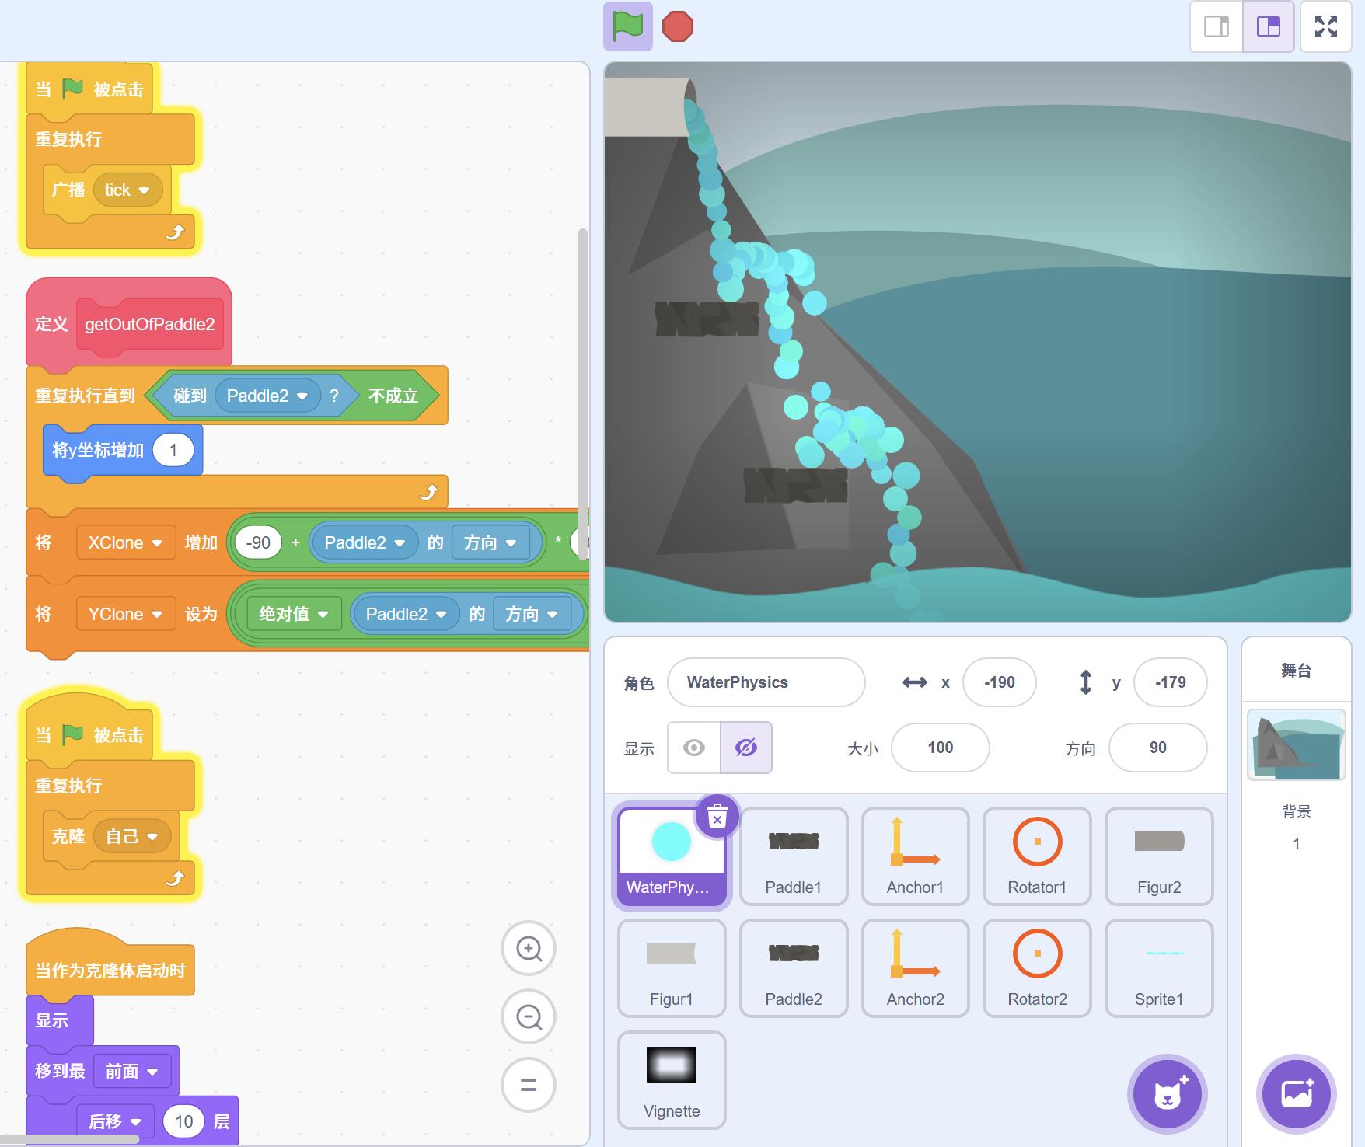Show the sprite using the eye toggle
The width and height of the screenshot is (1365, 1147).
[693, 748]
